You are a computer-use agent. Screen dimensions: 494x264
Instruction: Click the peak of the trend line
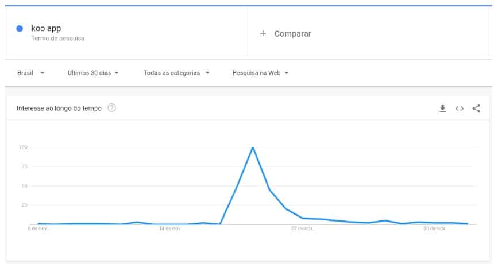(x=253, y=147)
